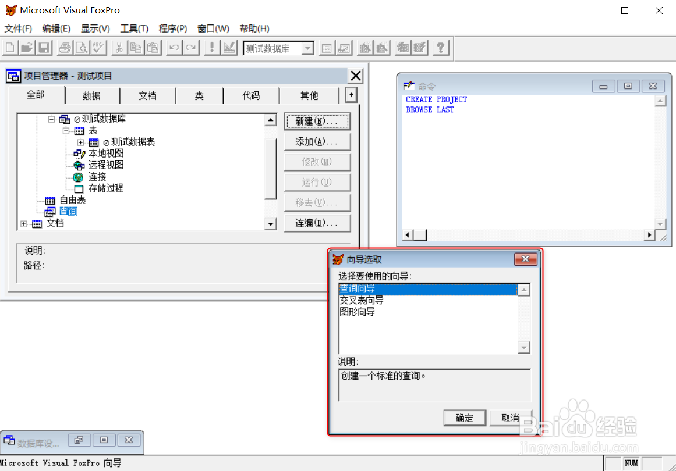Click the Report toolbar icon
This screenshot has height=471, width=676.
[382, 48]
